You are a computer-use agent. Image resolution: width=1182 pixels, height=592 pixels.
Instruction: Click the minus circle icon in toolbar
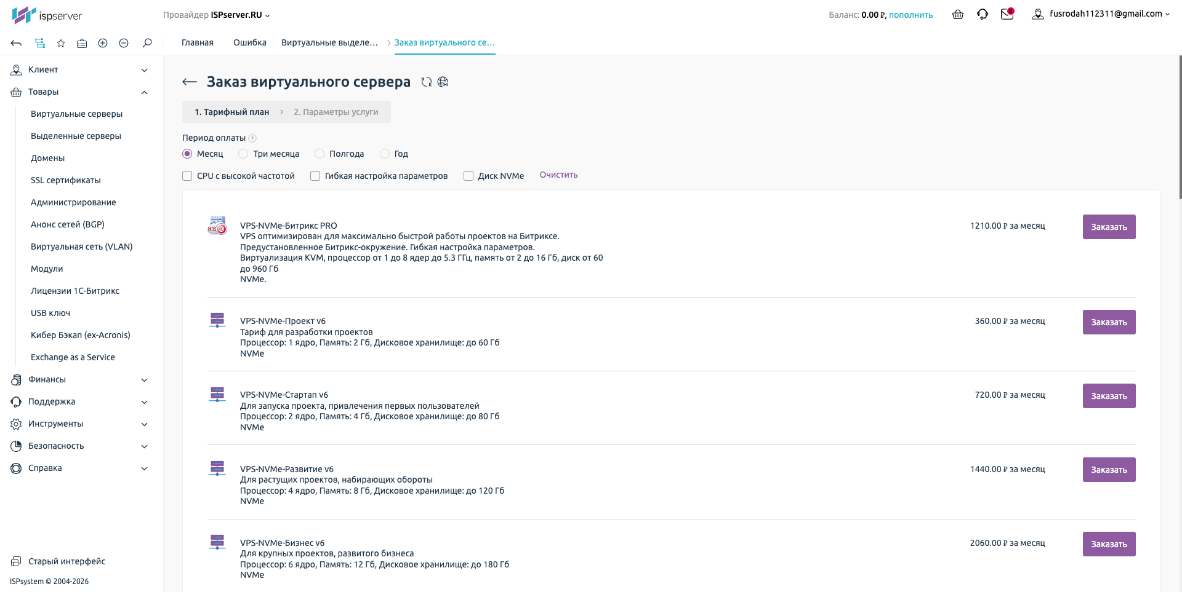coord(124,43)
